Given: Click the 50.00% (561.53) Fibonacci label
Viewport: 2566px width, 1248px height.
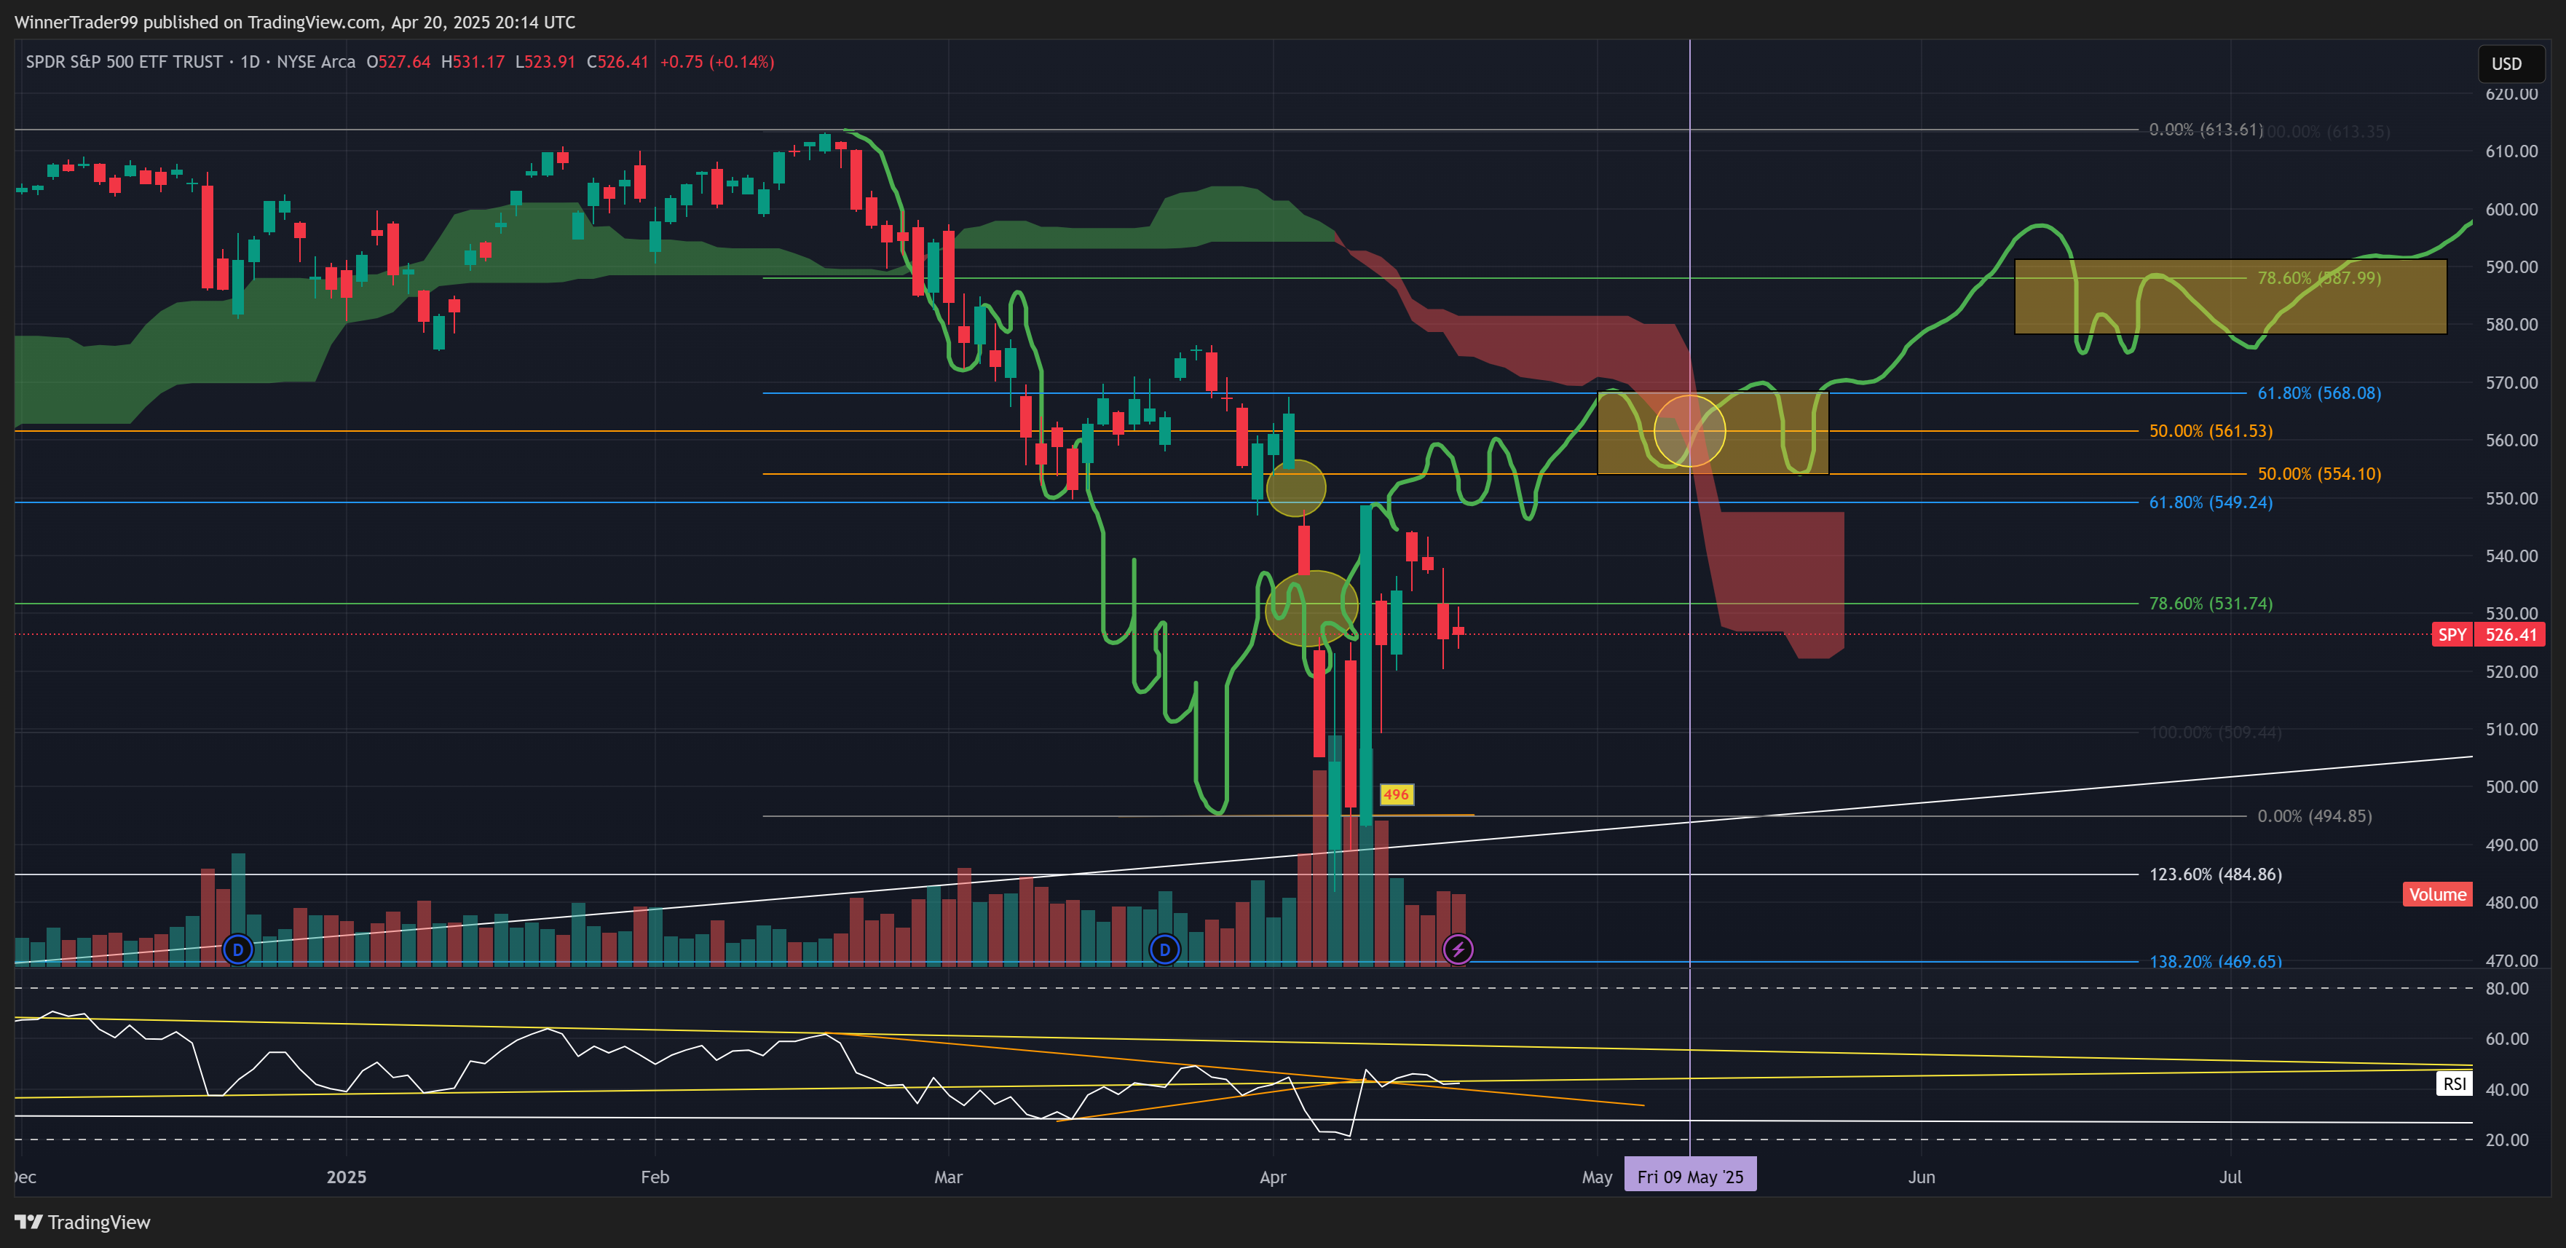Looking at the screenshot, I should pos(2211,431).
